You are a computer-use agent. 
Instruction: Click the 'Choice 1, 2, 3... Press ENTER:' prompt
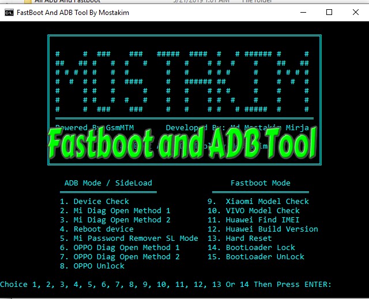[165, 285]
